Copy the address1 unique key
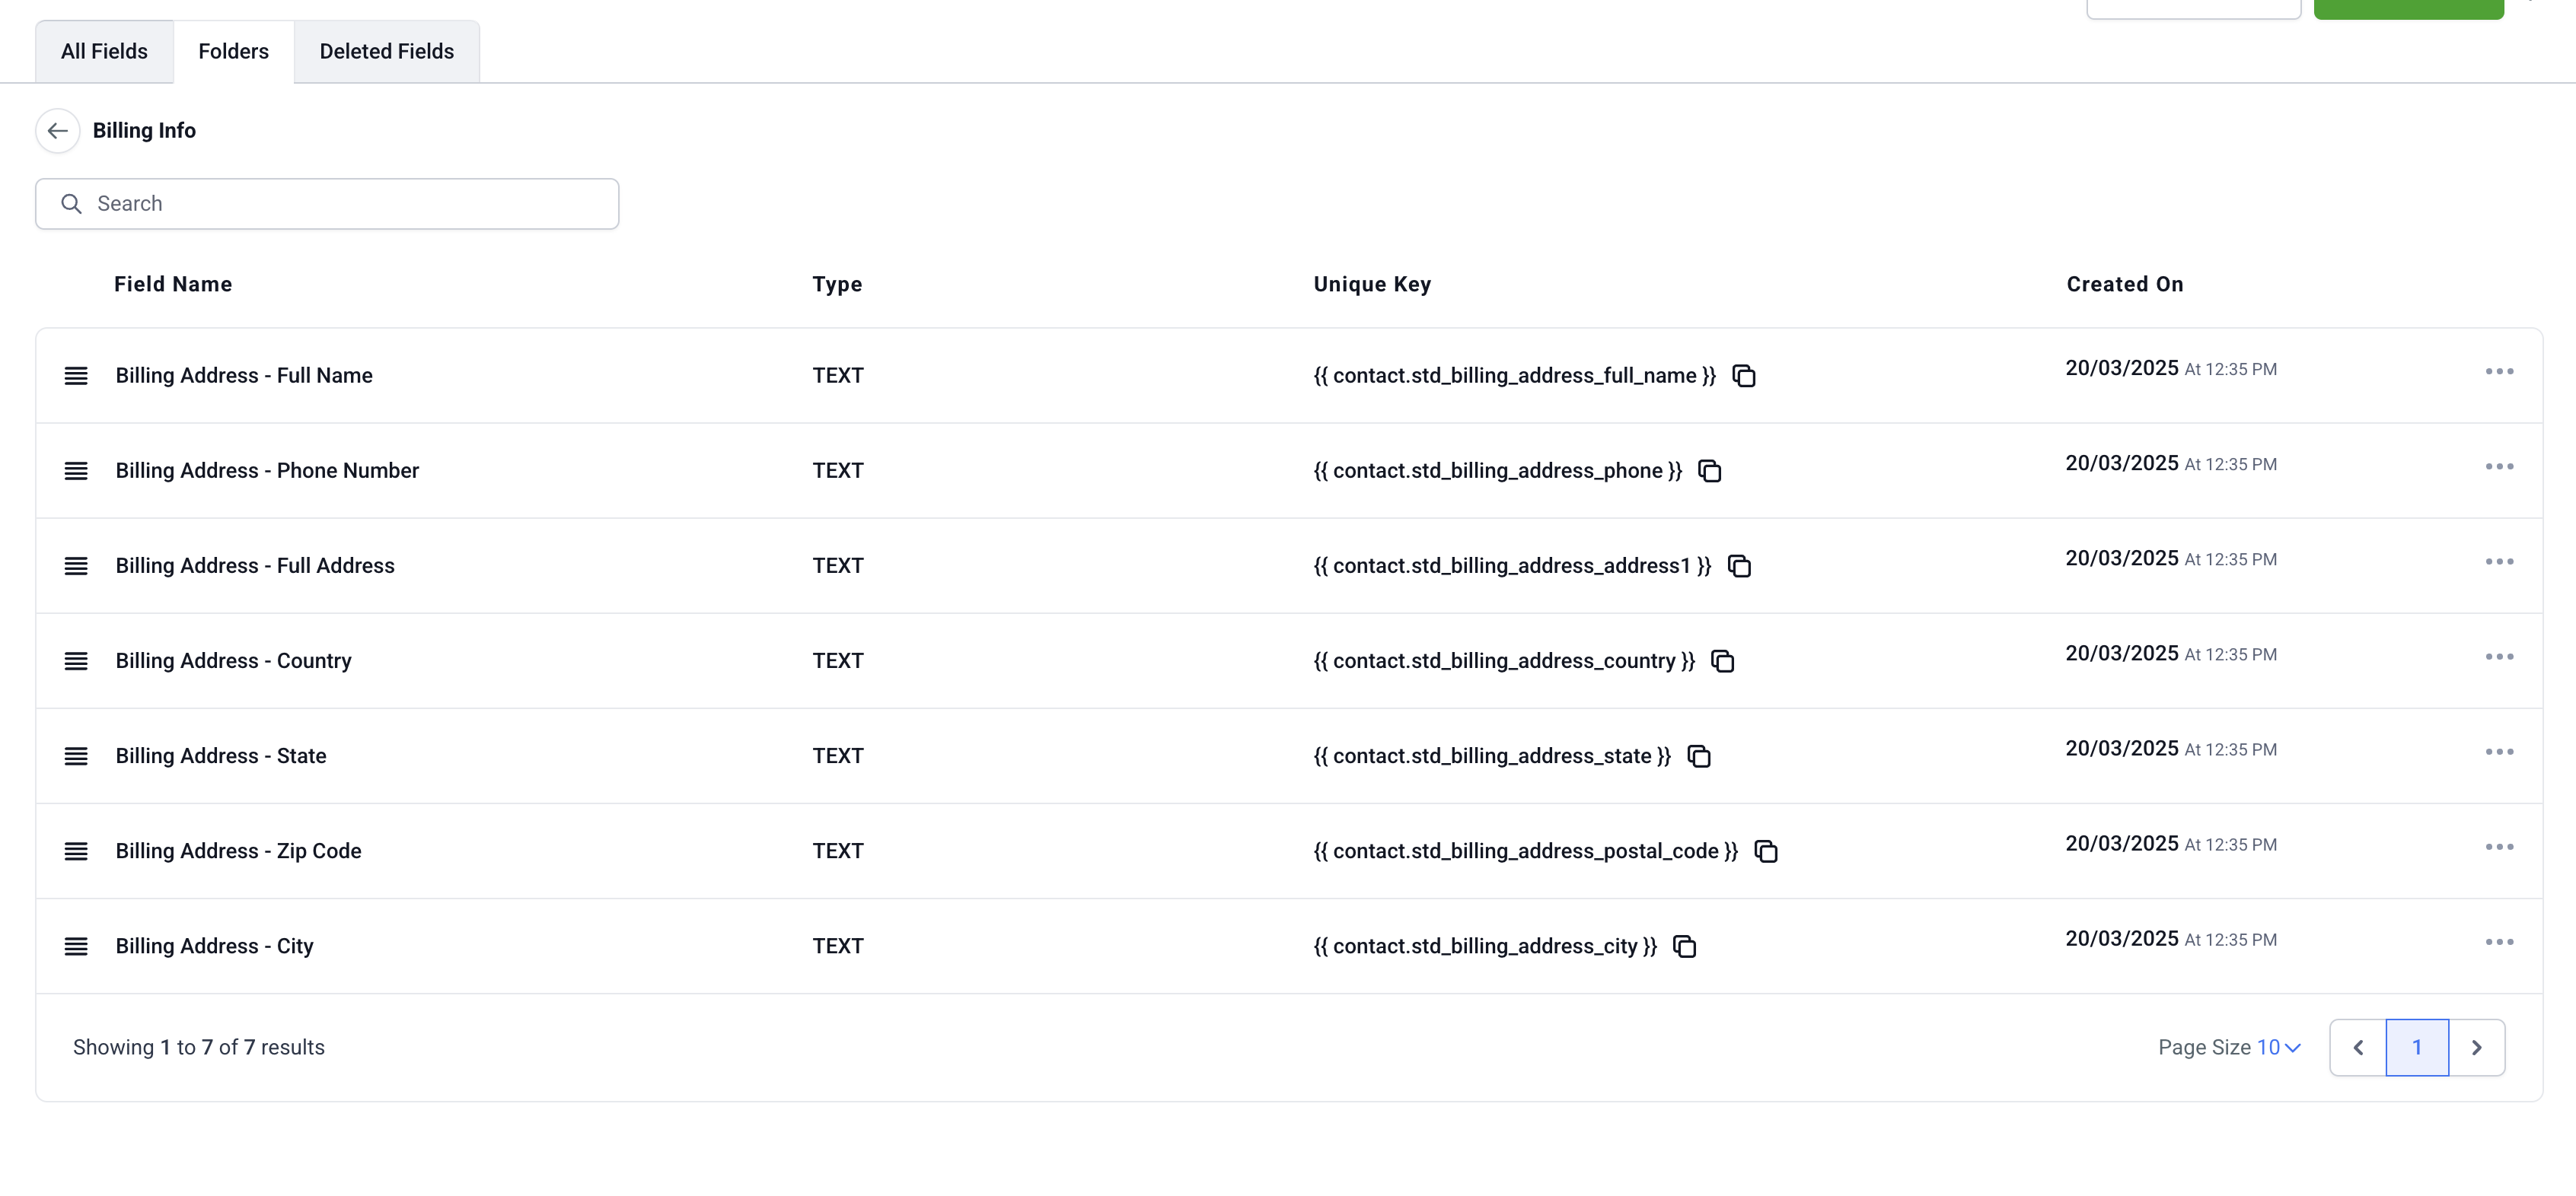The height and width of the screenshot is (1196, 2576). [1739, 565]
